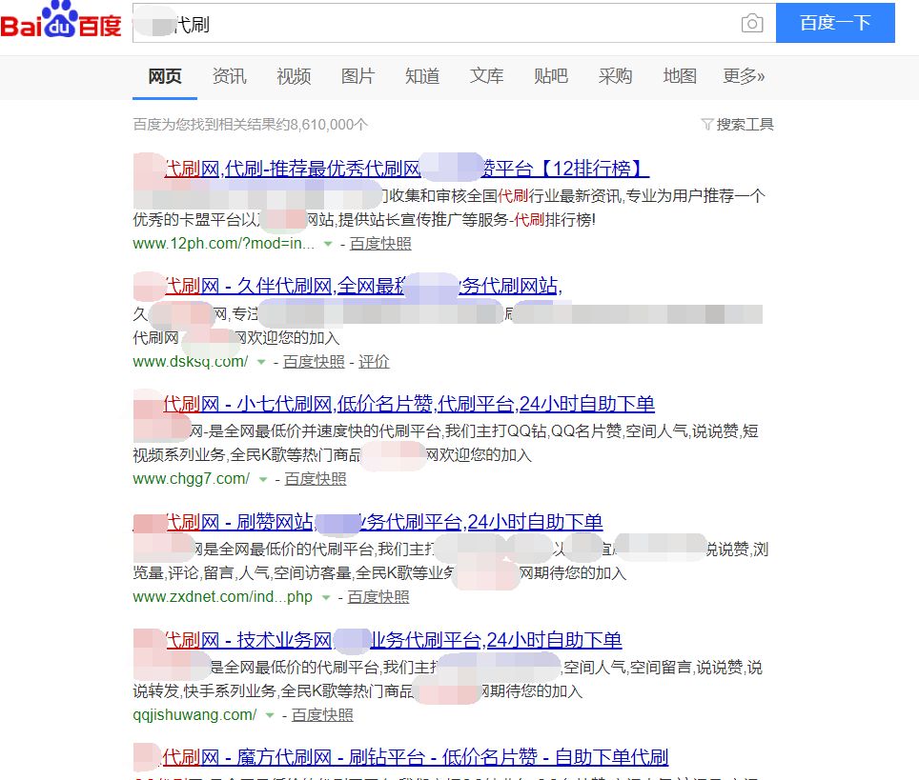This screenshot has height=780, width=919.
Task: Go to the 文库 tab
Action: pos(486,76)
